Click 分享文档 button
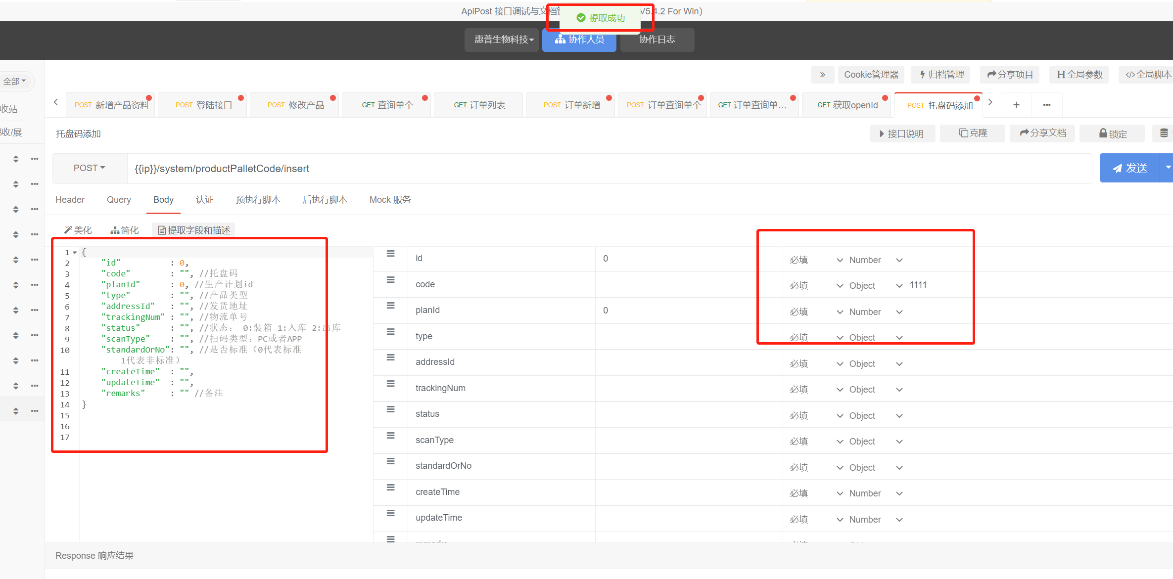 (x=1042, y=133)
